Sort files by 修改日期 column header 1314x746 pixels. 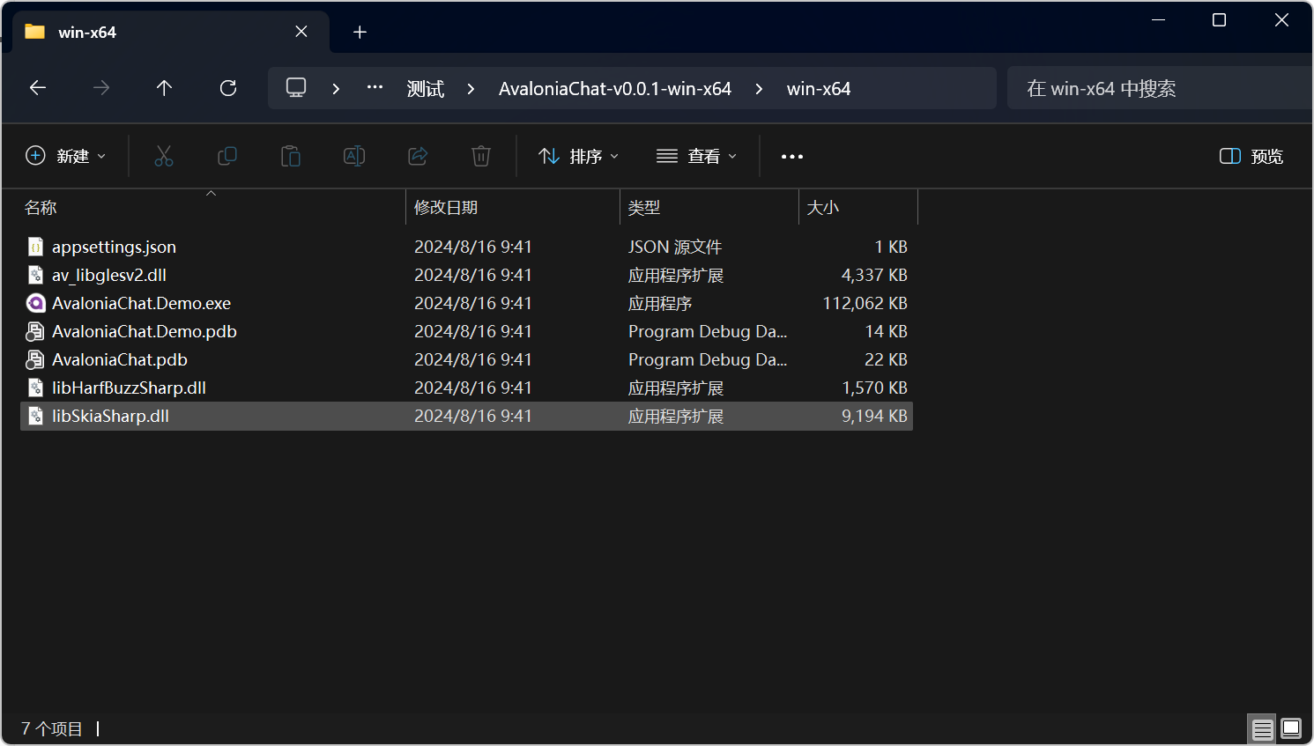coord(446,208)
